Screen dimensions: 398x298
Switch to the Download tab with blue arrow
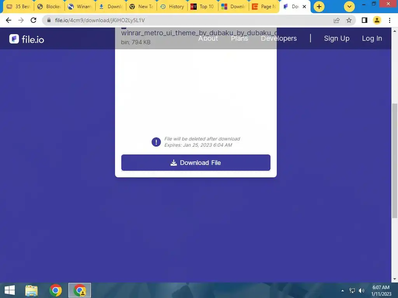coord(111,7)
